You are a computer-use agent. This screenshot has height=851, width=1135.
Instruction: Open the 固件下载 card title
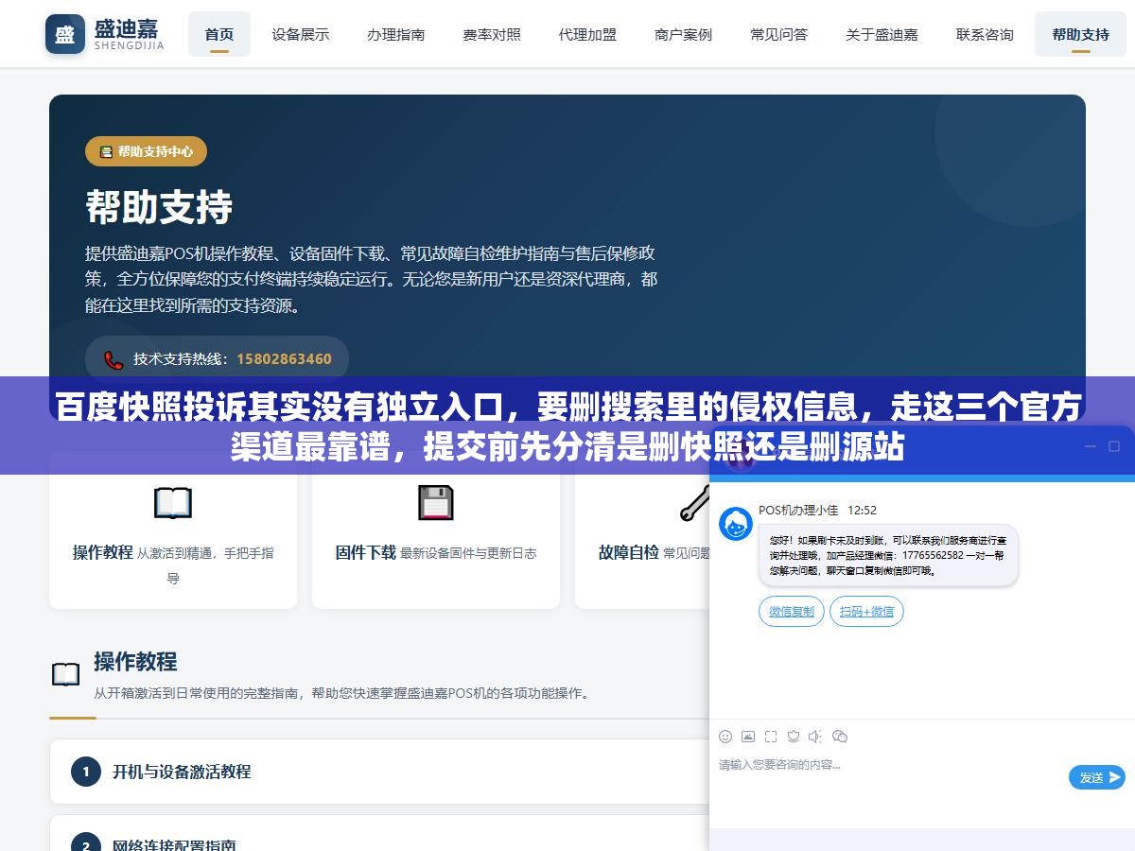coord(365,552)
